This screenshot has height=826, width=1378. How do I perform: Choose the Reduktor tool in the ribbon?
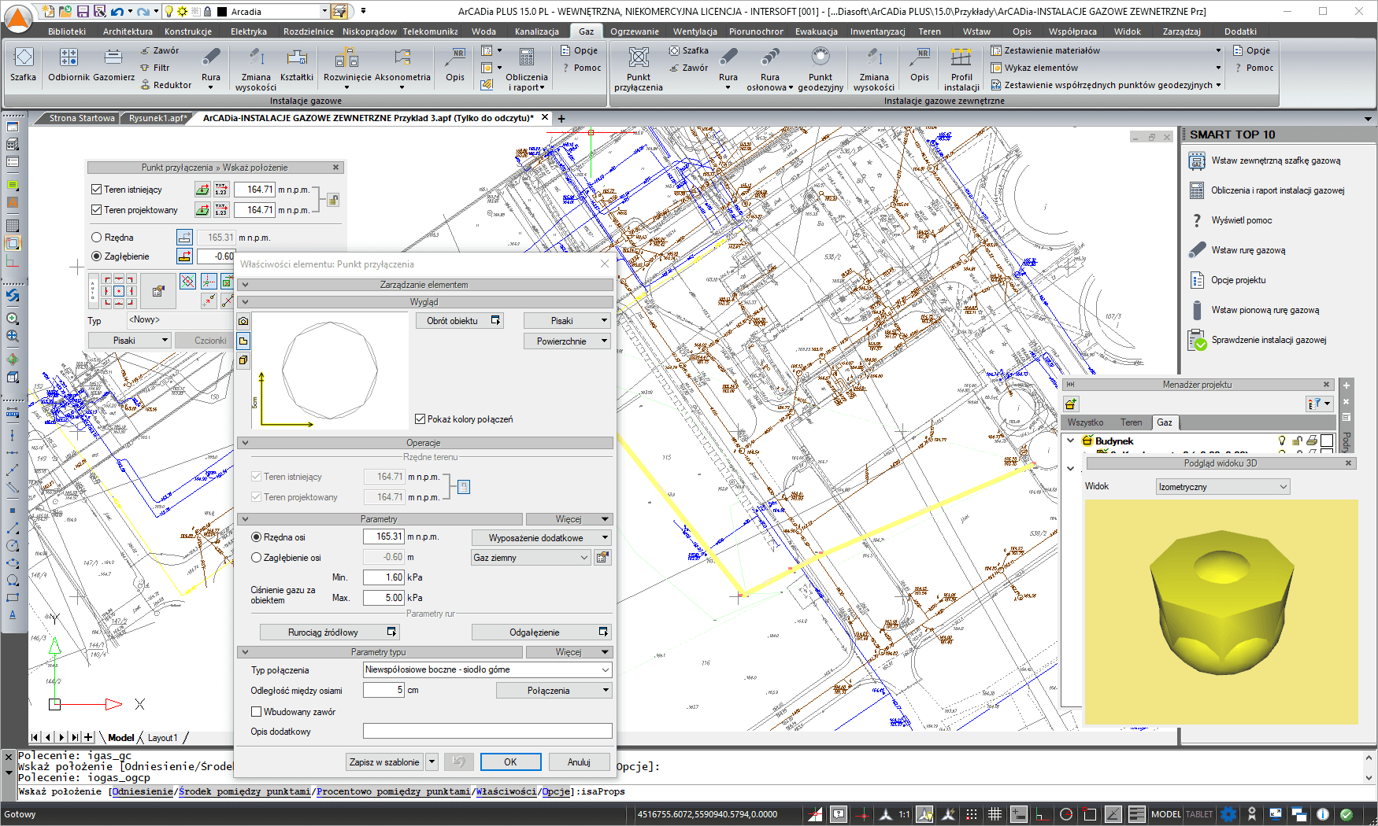166,85
